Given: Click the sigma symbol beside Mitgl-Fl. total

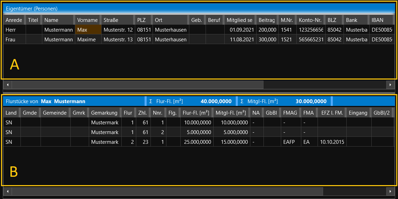Looking at the screenshot, I should [242, 101].
